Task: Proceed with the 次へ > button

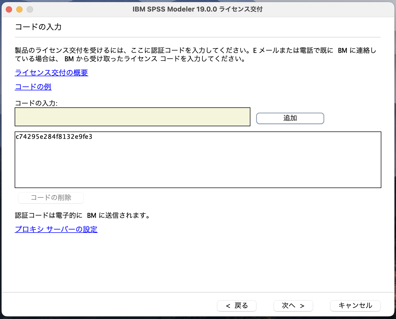Action: (293, 306)
